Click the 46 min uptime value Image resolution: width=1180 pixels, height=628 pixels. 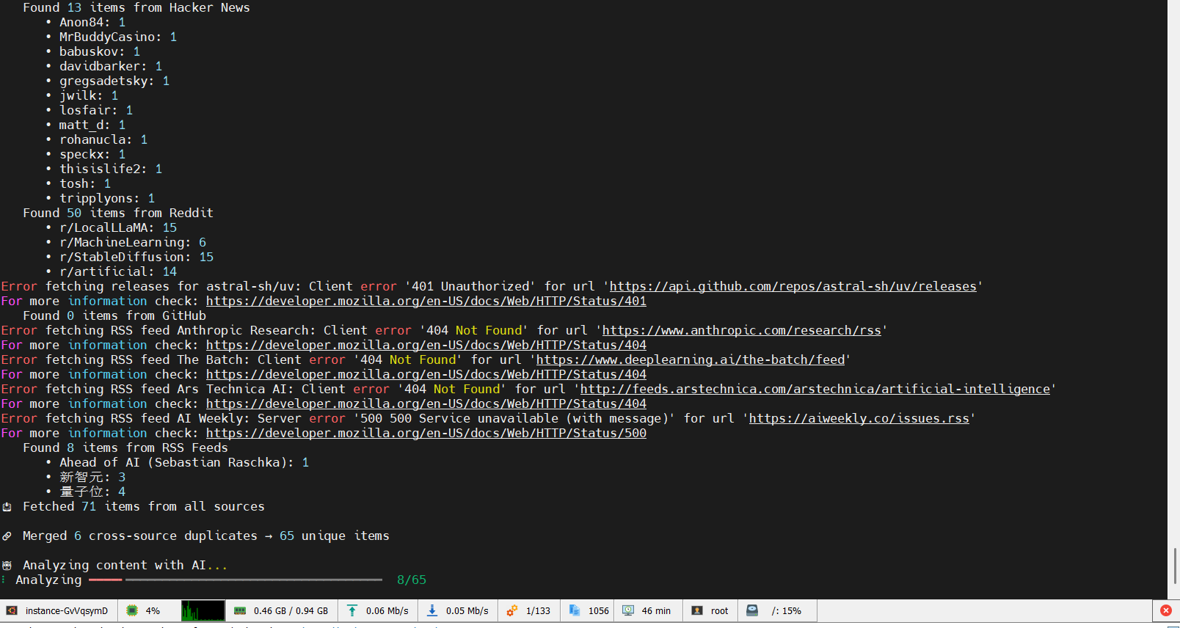point(656,610)
